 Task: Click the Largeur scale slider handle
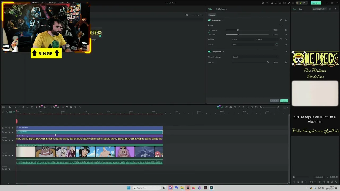tap(238, 30)
